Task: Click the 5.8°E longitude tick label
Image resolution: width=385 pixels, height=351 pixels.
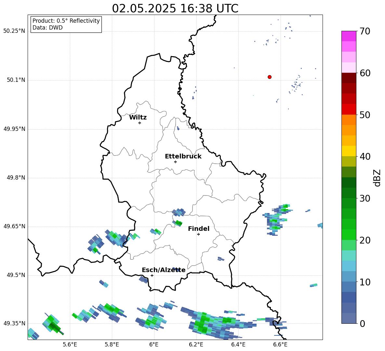Action: [112, 345]
